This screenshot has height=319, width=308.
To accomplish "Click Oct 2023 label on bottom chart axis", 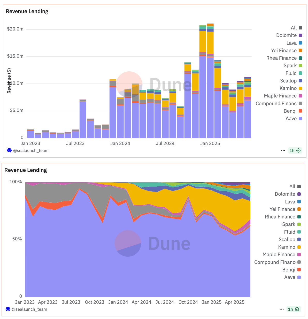I will [x=95, y=302].
